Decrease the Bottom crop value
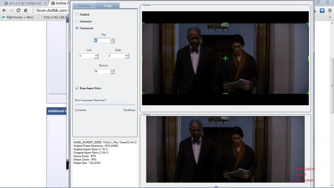 coord(112,73)
